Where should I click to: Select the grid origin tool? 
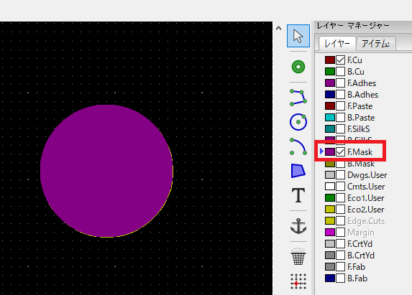tap(298, 281)
